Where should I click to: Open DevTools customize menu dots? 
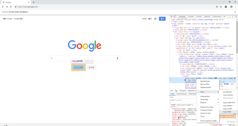233,17
